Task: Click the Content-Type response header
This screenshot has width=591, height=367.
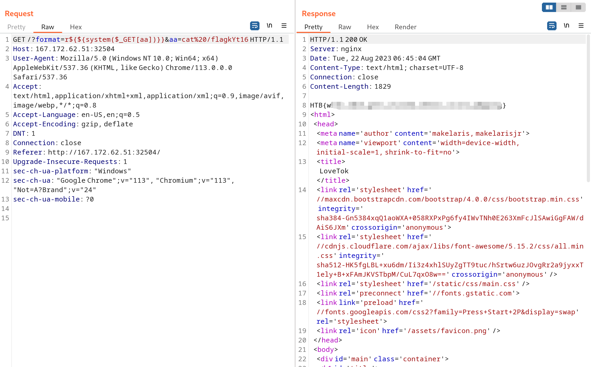Action: (387, 68)
